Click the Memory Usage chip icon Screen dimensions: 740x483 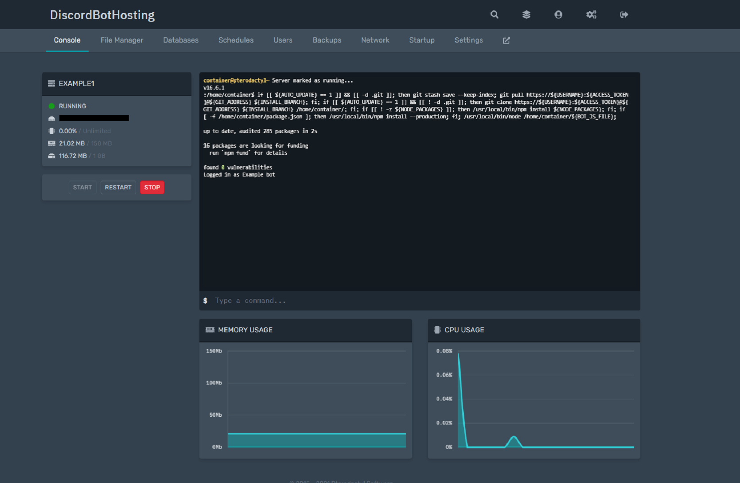tap(210, 330)
